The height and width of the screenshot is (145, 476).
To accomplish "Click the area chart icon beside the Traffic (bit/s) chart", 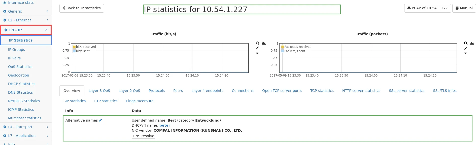I will (x=263, y=43).
